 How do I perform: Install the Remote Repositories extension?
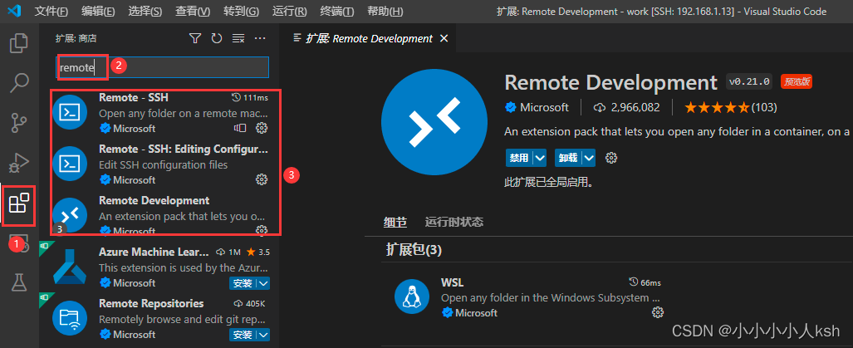pos(243,334)
